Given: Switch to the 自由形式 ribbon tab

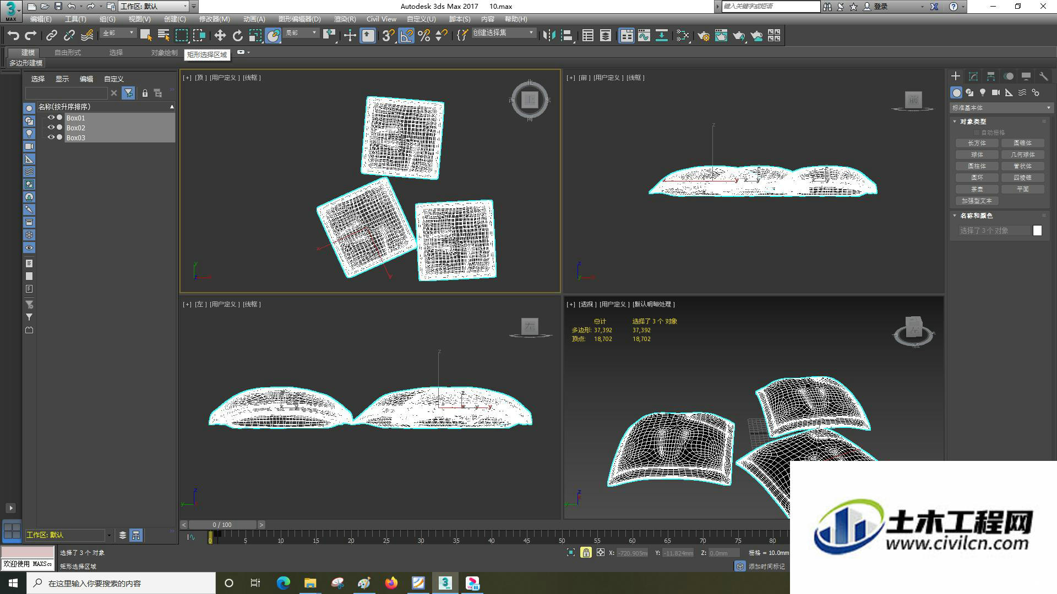Looking at the screenshot, I should pyautogui.click(x=68, y=53).
